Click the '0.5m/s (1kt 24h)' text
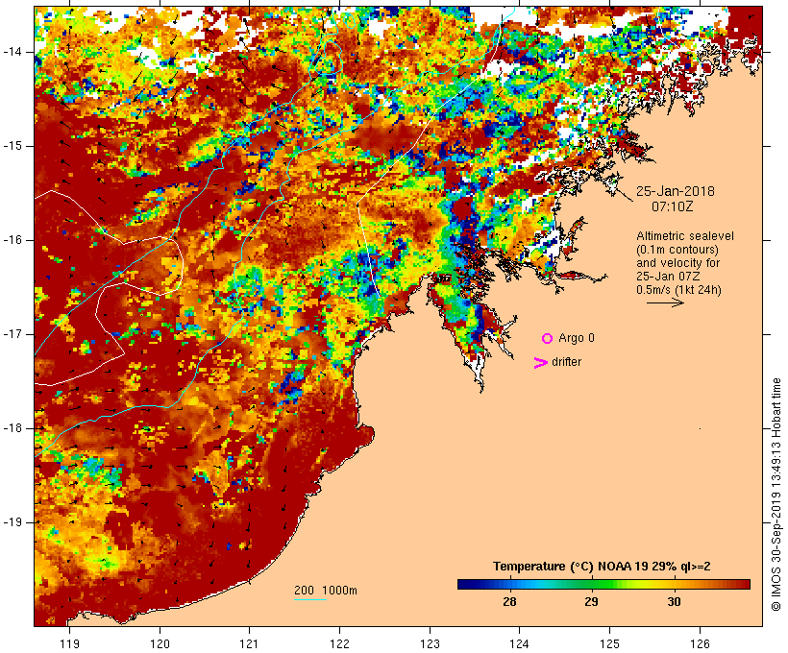The image size is (788, 653). 678,290
